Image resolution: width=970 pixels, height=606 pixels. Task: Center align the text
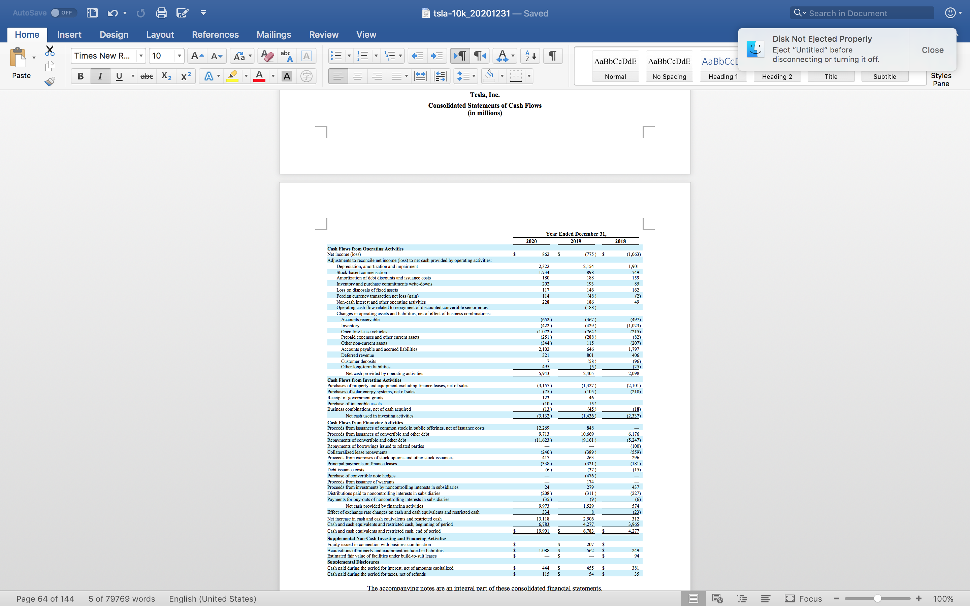click(358, 76)
